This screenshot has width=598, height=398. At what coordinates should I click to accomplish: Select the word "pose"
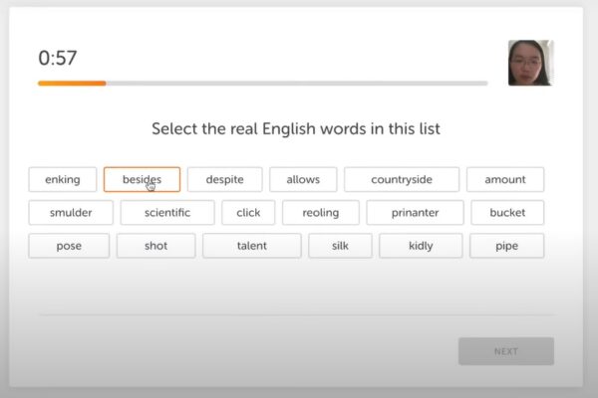point(69,246)
